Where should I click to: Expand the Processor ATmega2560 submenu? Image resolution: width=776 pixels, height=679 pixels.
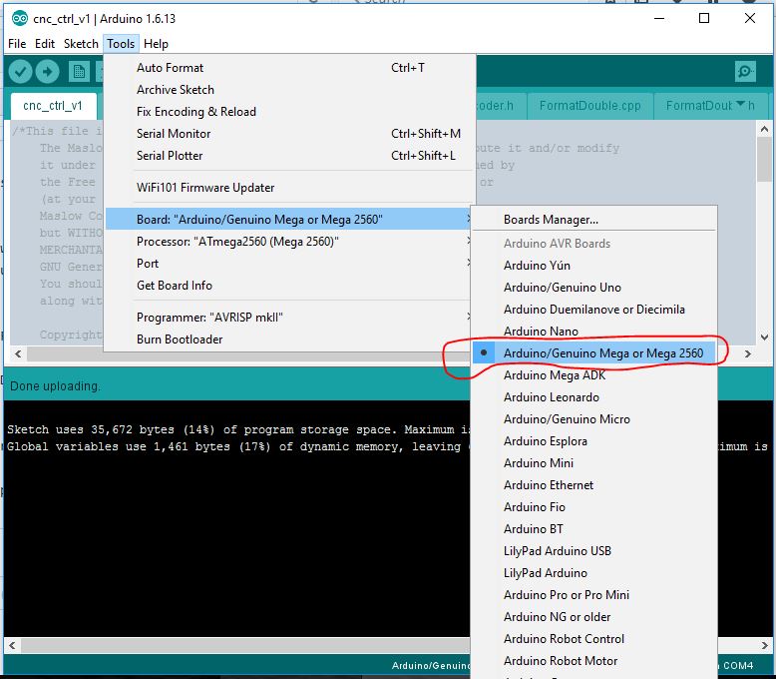point(288,242)
